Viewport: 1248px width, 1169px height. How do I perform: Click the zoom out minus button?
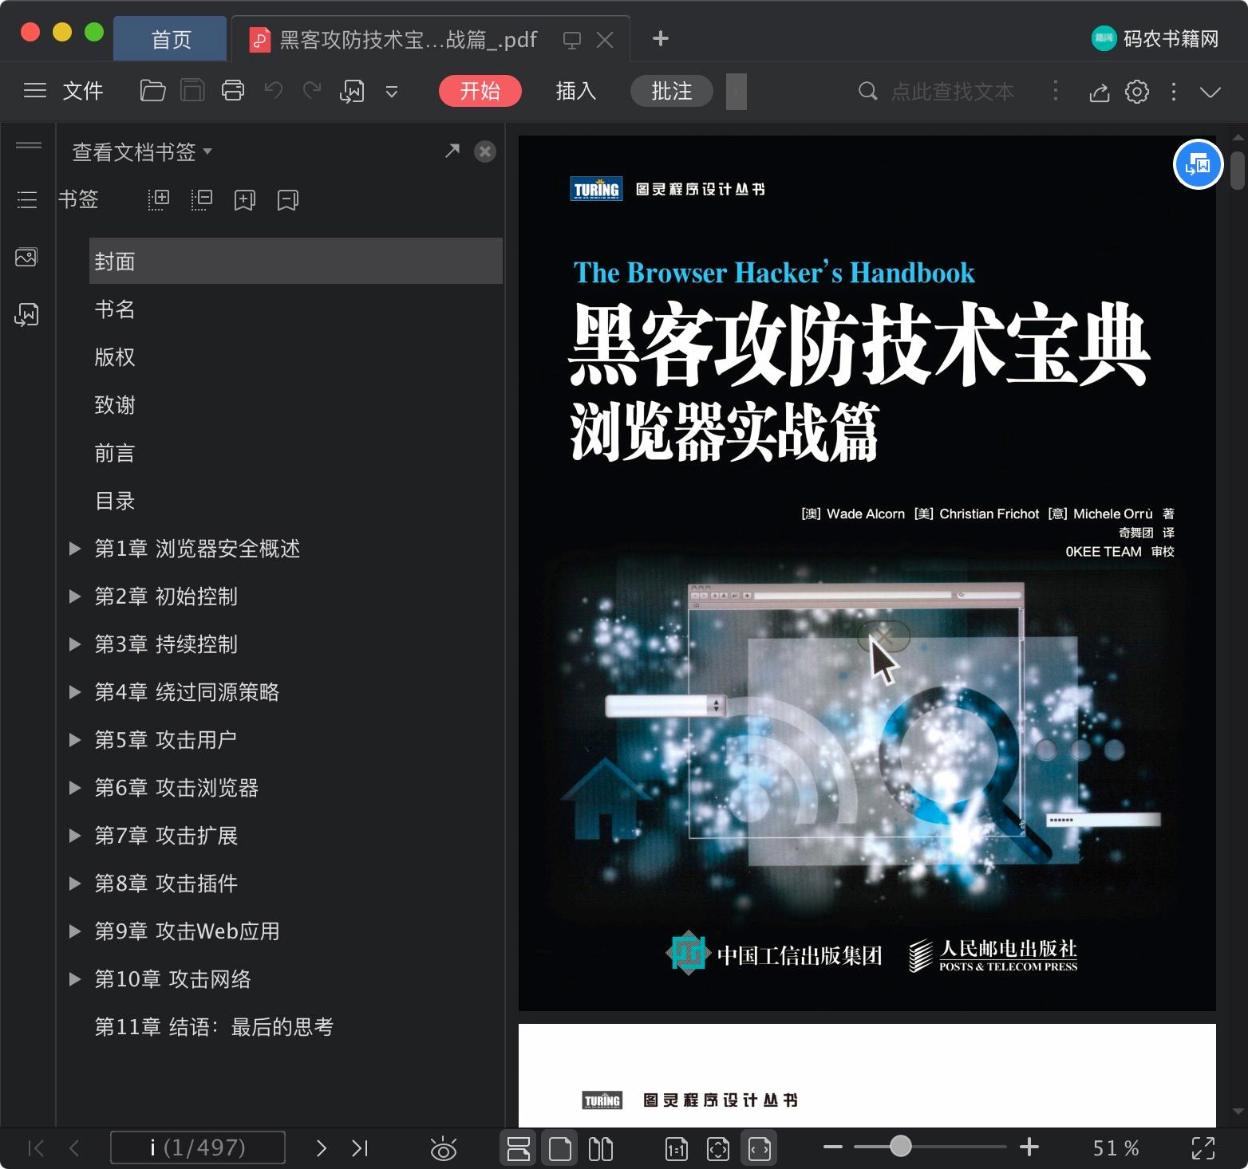833,1147
